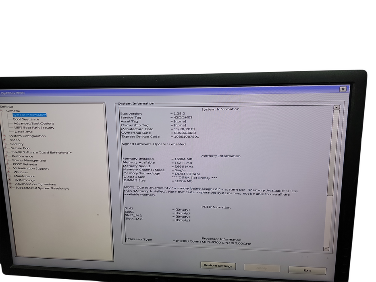Expand the Power Management node

click(7, 160)
